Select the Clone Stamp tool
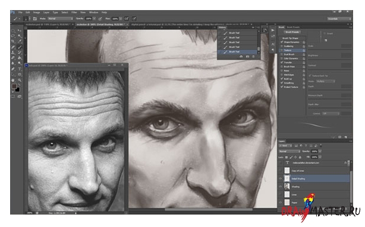Screen dimensions: 365x227 13,53
